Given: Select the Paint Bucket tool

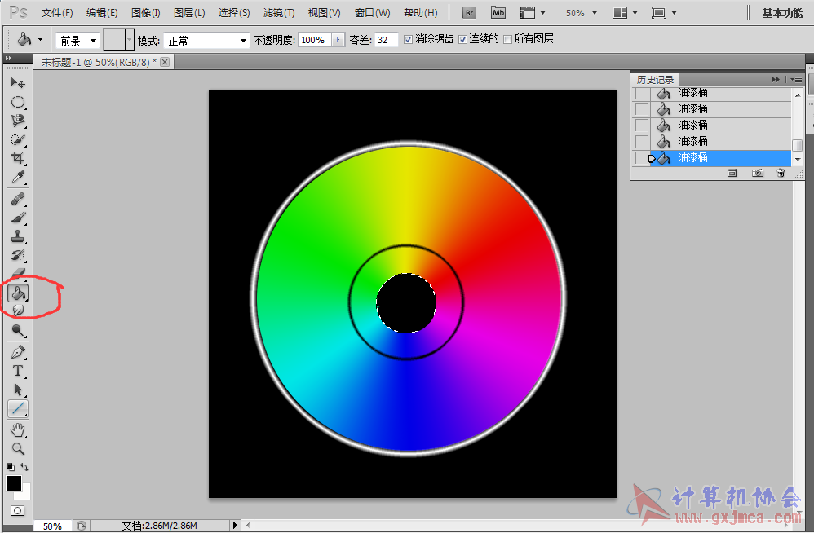Looking at the screenshot, I should (18, 293).
